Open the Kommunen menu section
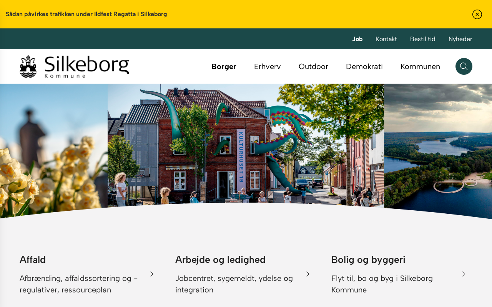Screen dimensions: 492x307 pos(420,66)
